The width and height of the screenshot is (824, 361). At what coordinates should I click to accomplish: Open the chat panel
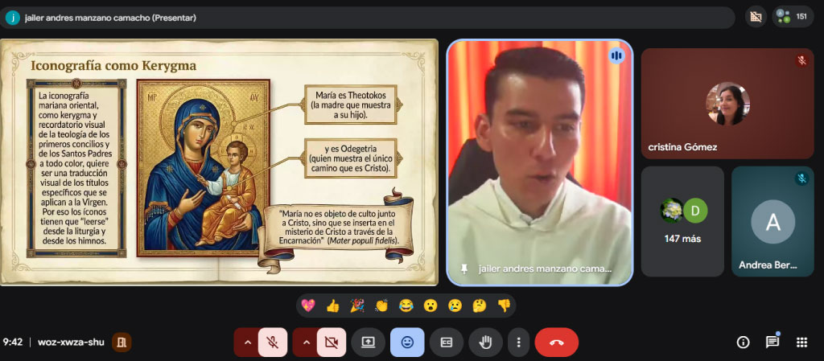[x=772, y=343]
